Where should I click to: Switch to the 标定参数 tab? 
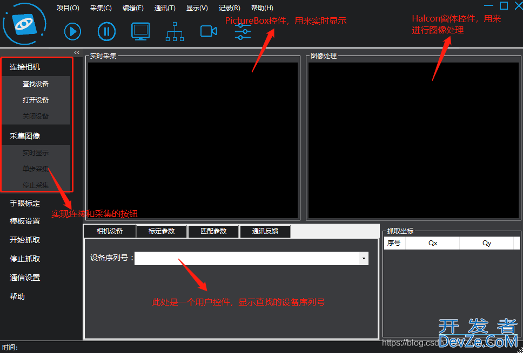162,231
